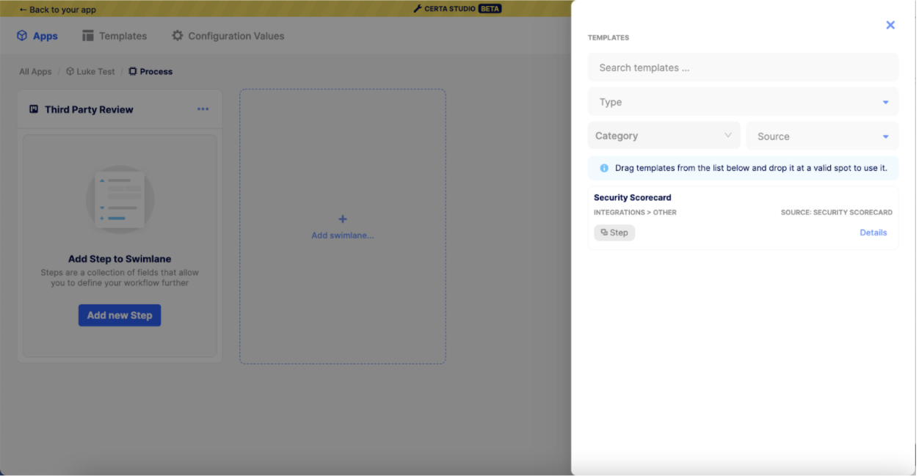
Task: Click the wrench icon beside Certa Studio
Action: point(418,9)
